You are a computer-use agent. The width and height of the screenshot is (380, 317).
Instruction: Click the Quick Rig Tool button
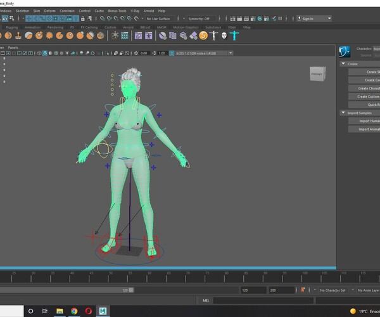(x=364, y=105)
